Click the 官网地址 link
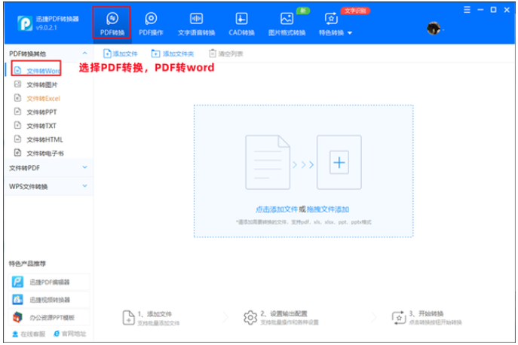Viewport: 518px width, 345px height. [x=69, y=334]
